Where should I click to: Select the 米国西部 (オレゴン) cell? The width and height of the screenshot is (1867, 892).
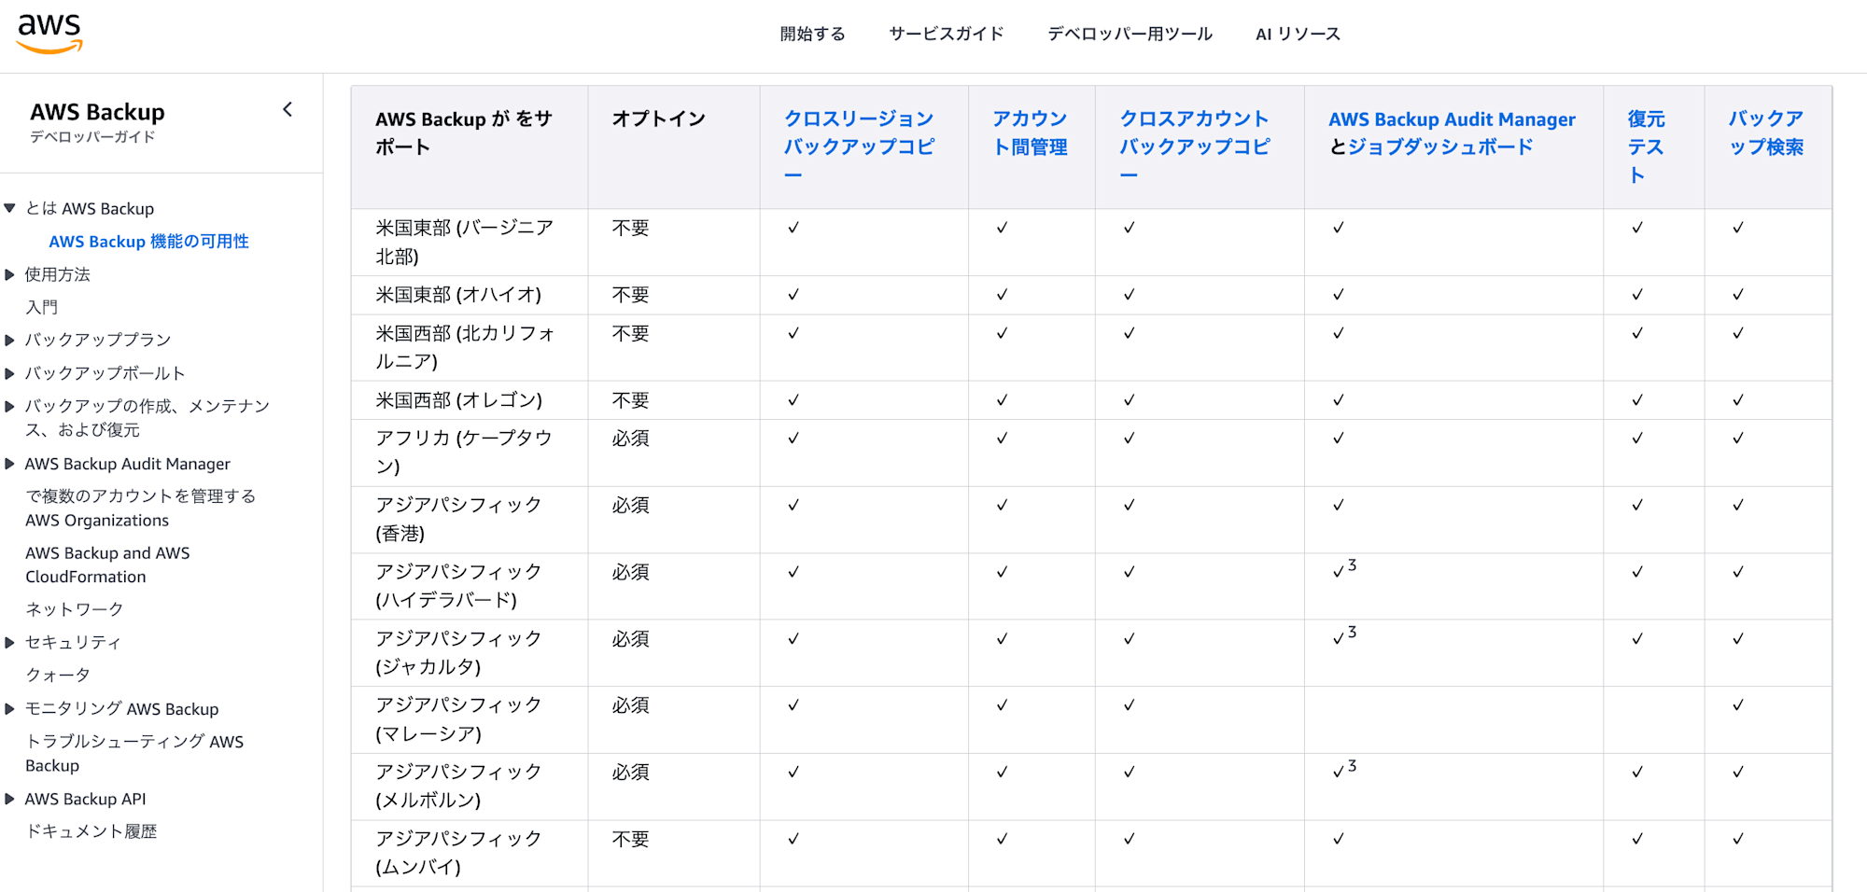tap(469, 400)
